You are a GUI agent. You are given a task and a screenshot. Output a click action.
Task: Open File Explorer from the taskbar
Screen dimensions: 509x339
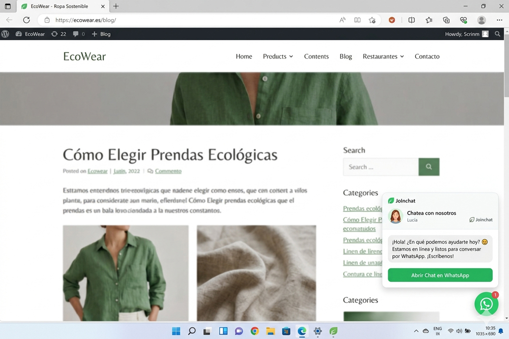pyautogui.click(x=270, y=331)
